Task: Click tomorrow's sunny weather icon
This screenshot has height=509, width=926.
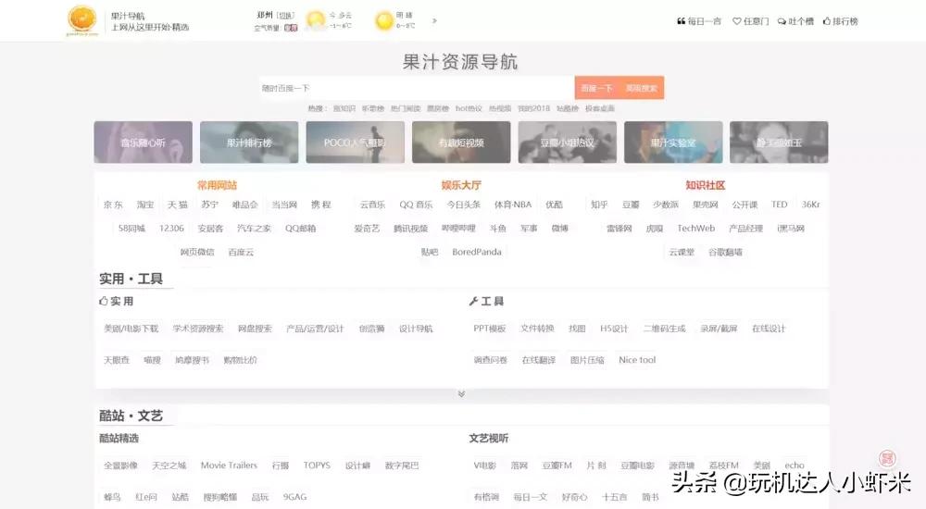Action: click(x=384, y=20)
